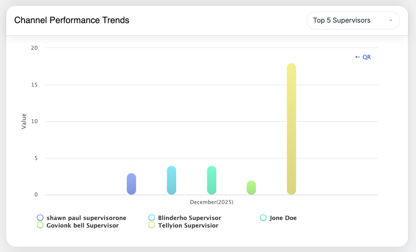The height and width of the screenshot is (252, 416).
Task: Click the small caret arrow in the supervisors selector
Action: coord(391,20)
